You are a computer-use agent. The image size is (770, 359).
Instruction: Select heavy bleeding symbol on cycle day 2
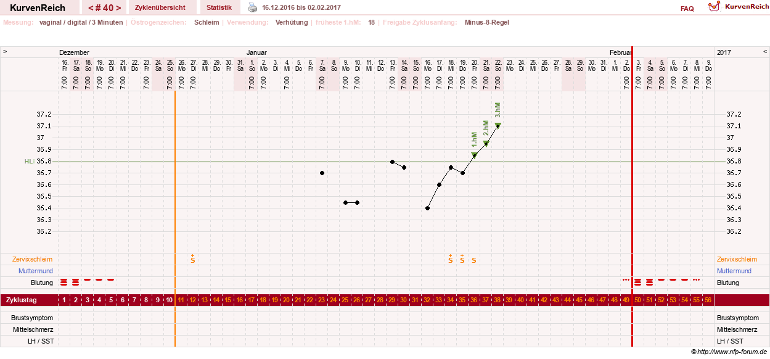click(76, 282)
